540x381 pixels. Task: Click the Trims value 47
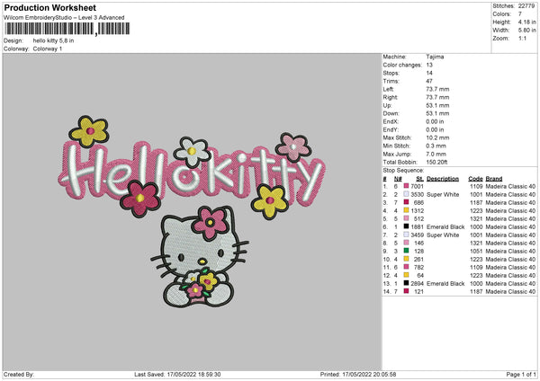click(429, 81)
